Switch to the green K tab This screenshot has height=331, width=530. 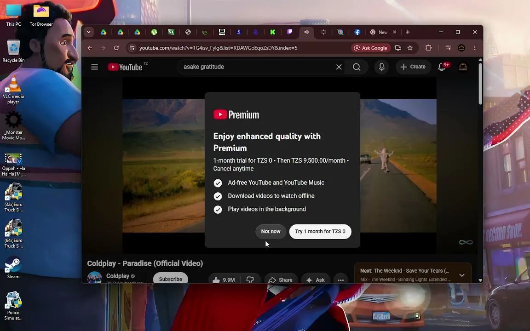(x=272, y=32)
